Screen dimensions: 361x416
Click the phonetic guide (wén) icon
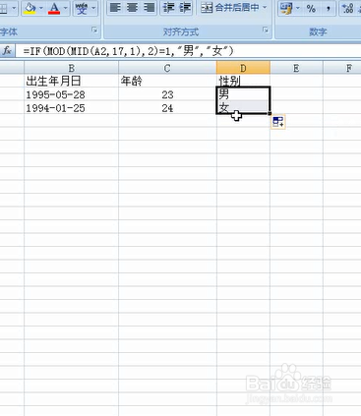point(82,8)
